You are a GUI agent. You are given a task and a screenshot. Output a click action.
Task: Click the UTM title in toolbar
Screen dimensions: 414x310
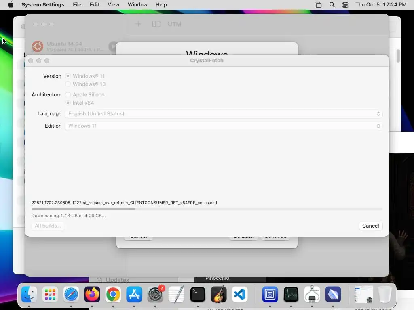pyautogui.click(x=175, y=24)
